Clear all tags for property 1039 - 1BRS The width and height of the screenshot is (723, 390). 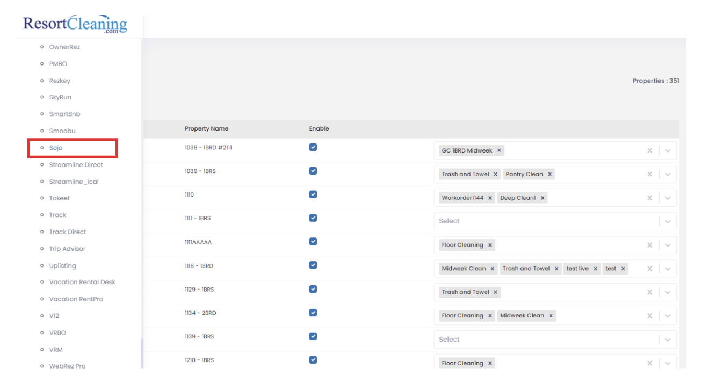click(649, 175)
